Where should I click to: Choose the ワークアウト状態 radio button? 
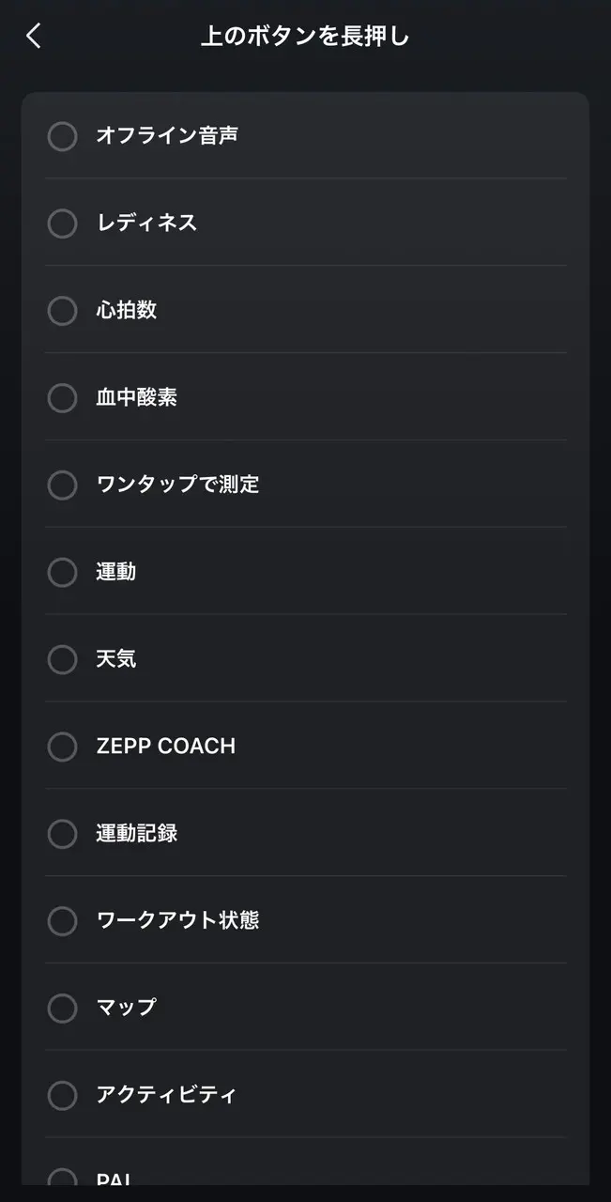coord(62,921)
